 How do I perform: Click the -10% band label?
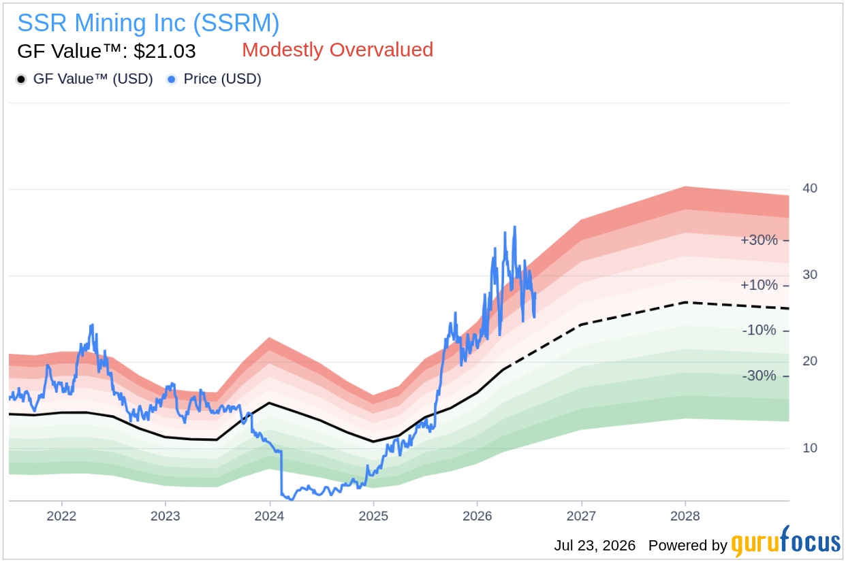point(760,331)
